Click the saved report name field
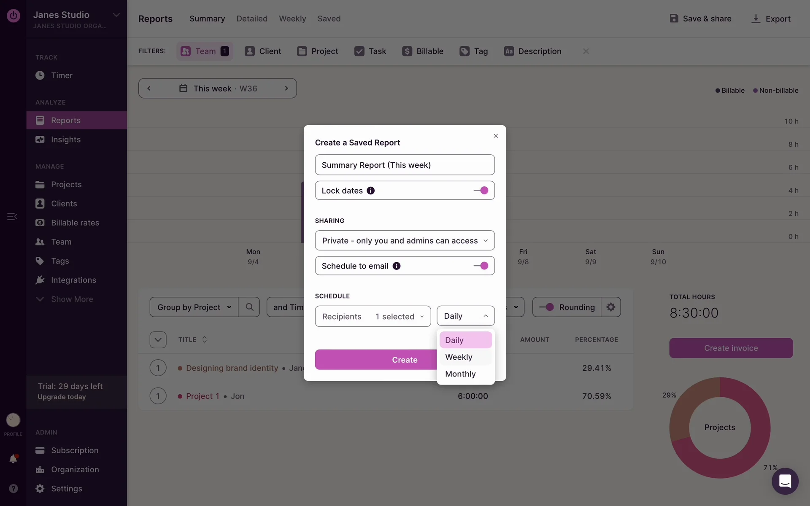This screenshot has width=810, height=506. [x=405, y=165]
